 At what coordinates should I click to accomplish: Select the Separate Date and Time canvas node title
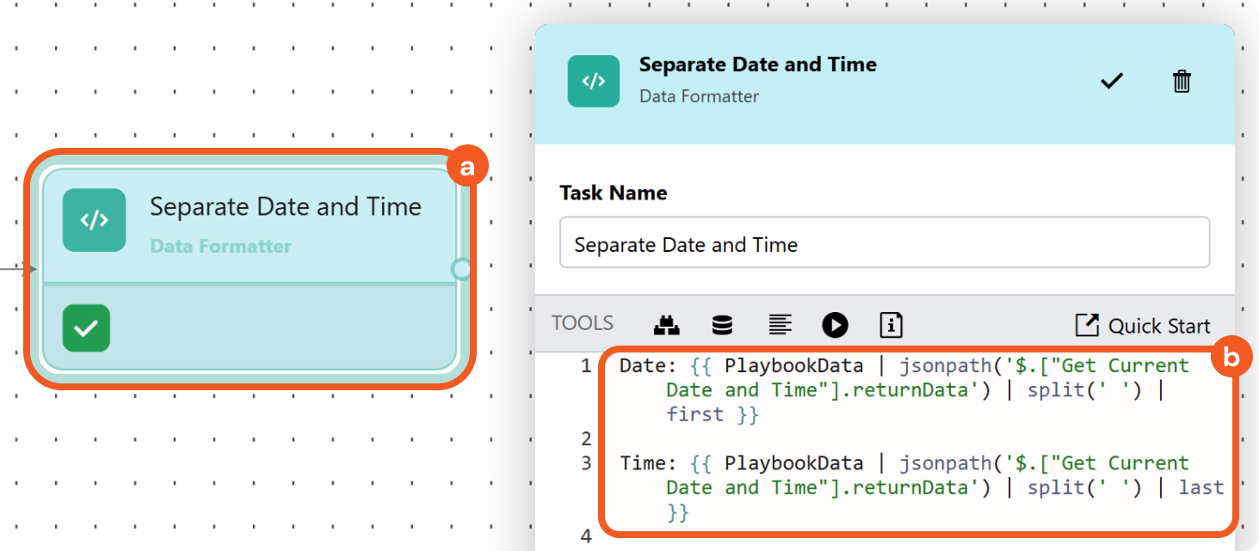pyautogui.click(x=286, y=207)
